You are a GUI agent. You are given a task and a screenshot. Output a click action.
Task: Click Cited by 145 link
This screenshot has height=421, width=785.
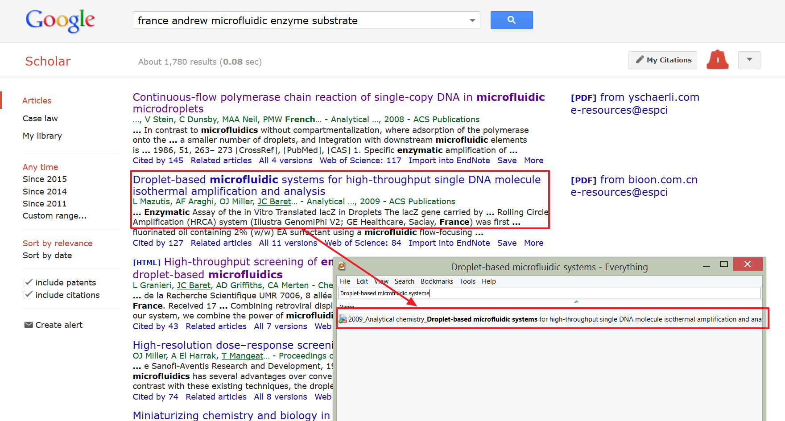[x=158, y=161]
